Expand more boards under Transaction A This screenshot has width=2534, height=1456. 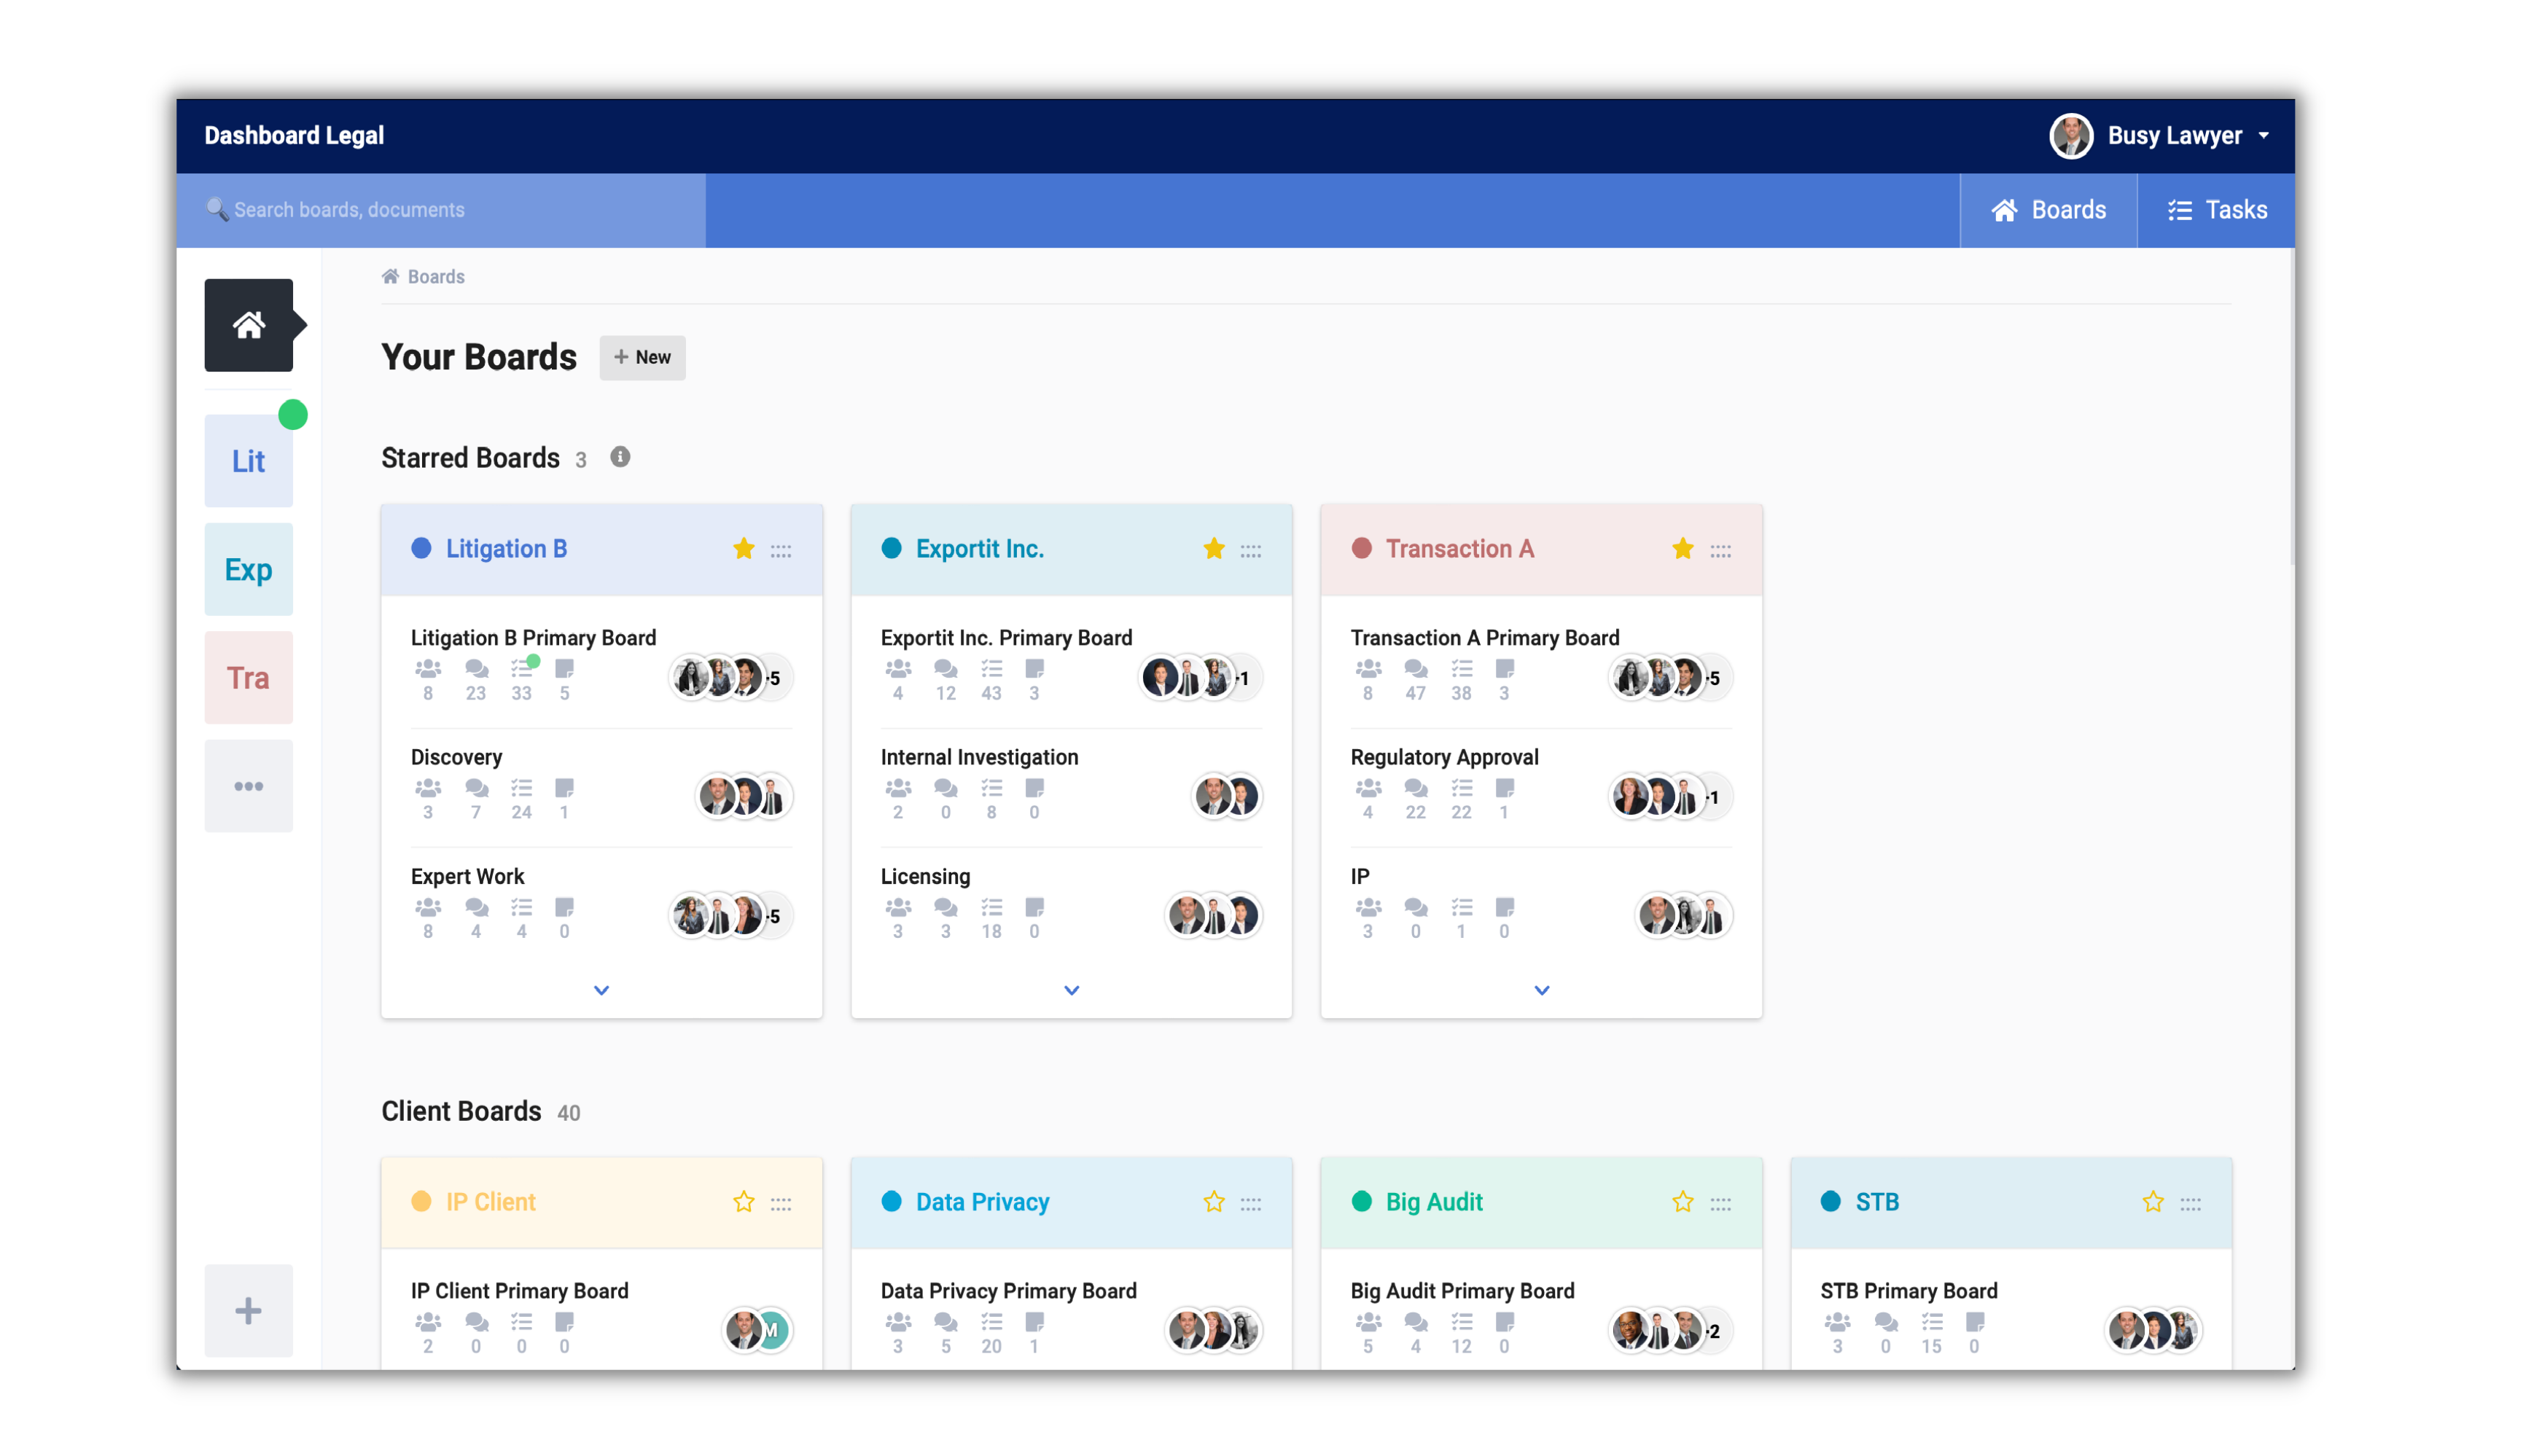(1542, 990)
